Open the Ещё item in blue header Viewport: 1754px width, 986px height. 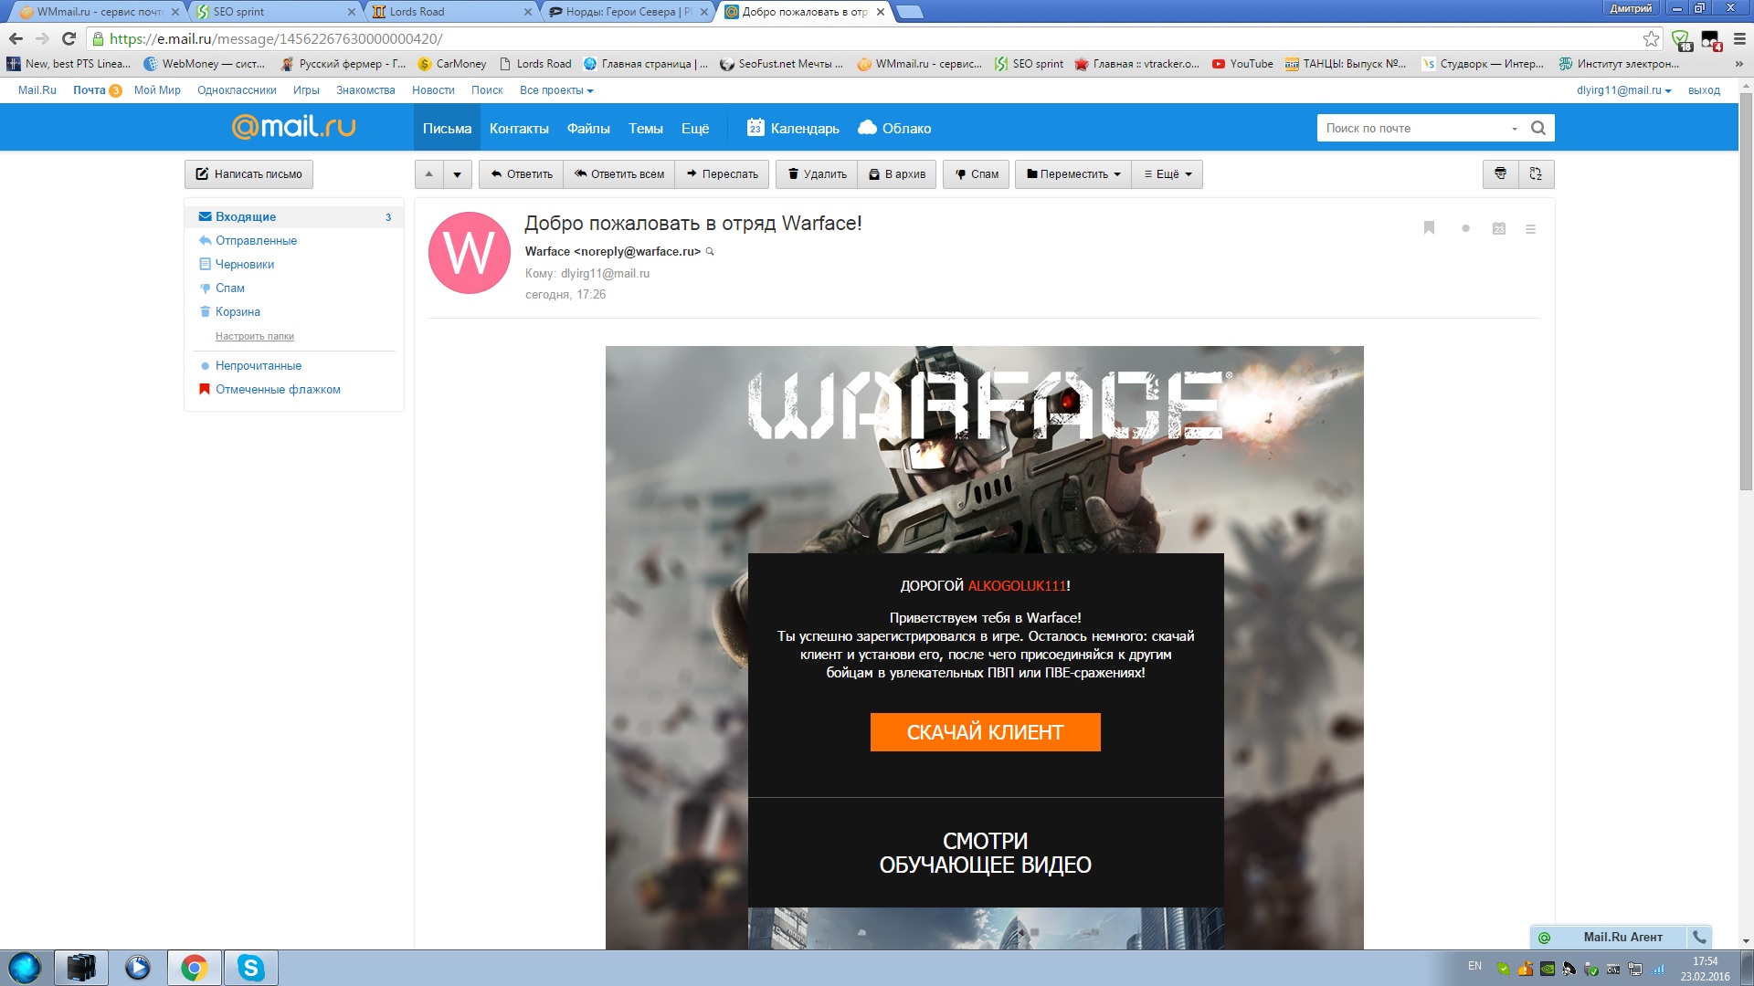(x=695, y=128)
